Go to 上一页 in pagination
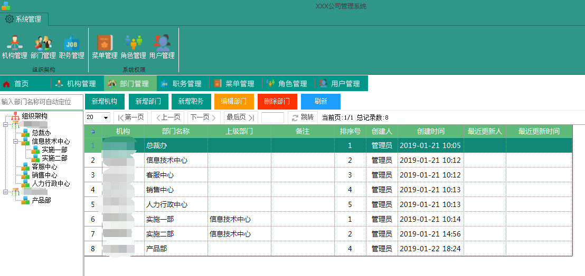585x276 pixels. pos(168,117)
